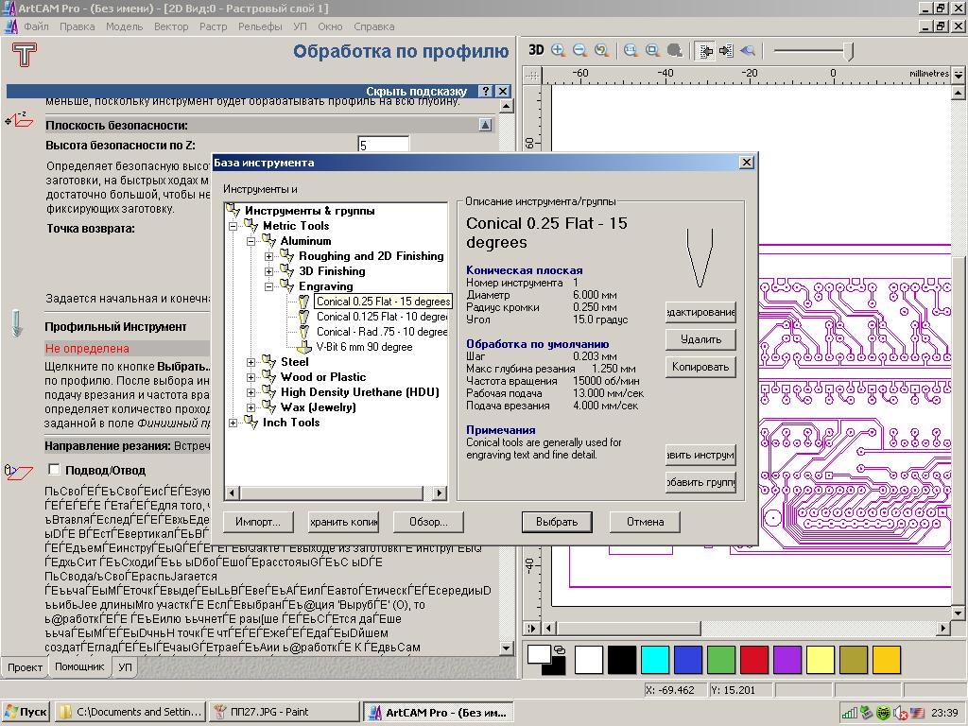Click the Выбрать button
This screenshot has height=726, width=968.
tap(557, 522)
